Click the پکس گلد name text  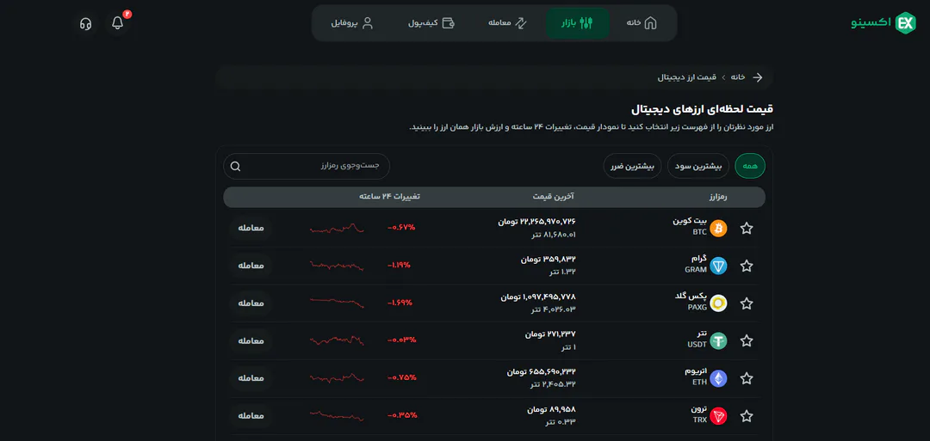click(x=691, y=296)
